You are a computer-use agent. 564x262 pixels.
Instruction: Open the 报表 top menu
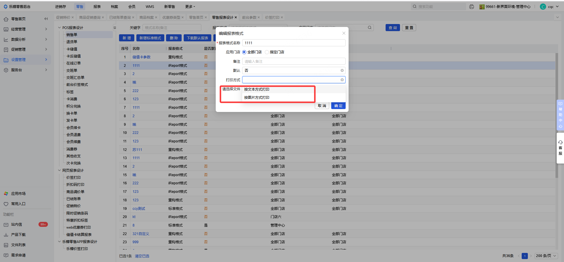point(97,6)
